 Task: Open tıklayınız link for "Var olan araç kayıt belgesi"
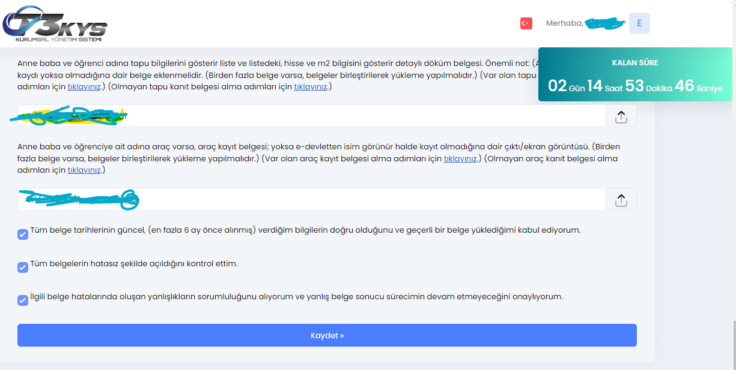pyautogui.click(x=461, y=159)
